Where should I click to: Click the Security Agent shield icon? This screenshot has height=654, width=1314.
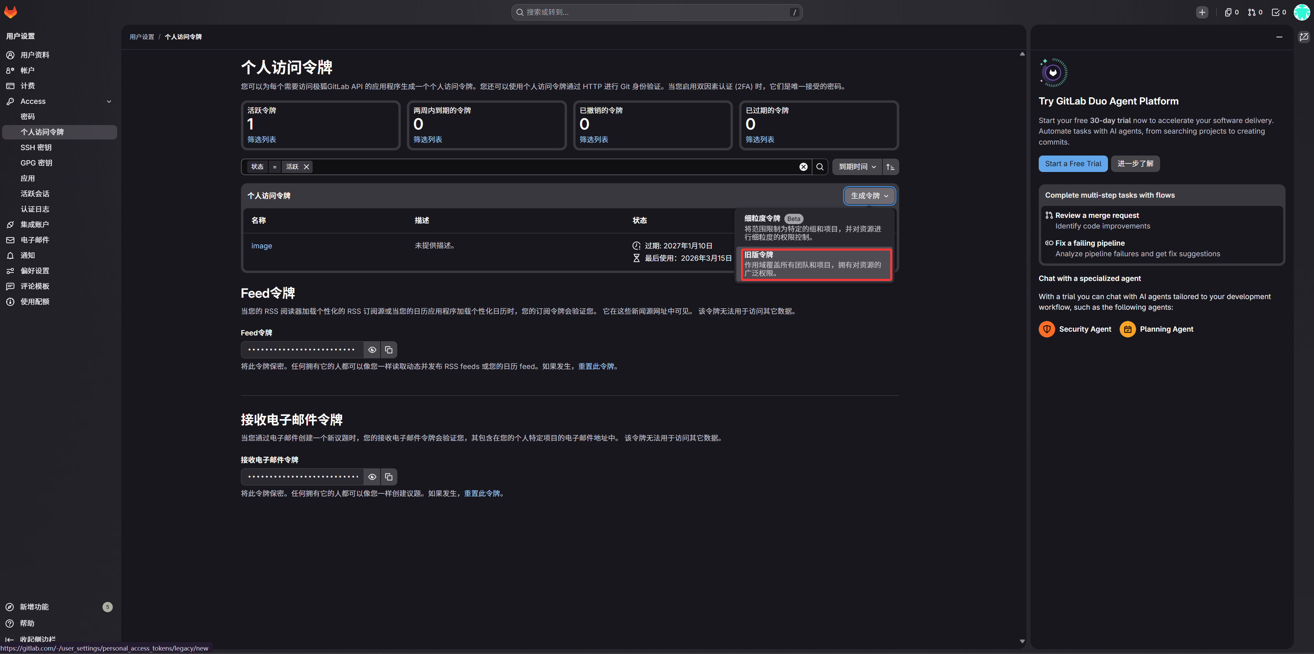[1046, 329]
